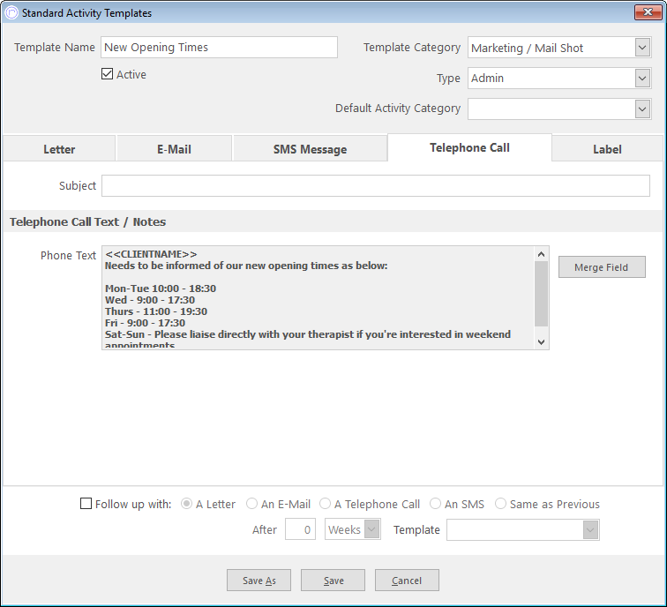Click the Cancel button
Image resolution: width=667 pixels, height=607 pixels.
tap(407, 581)
